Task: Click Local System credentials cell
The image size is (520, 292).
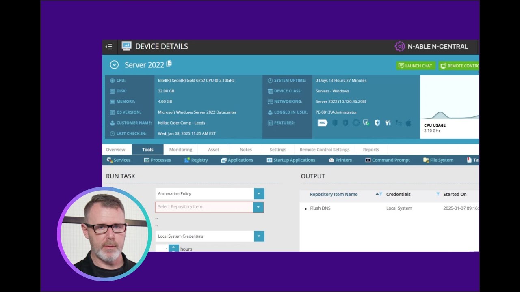Action: pos(399,208)
